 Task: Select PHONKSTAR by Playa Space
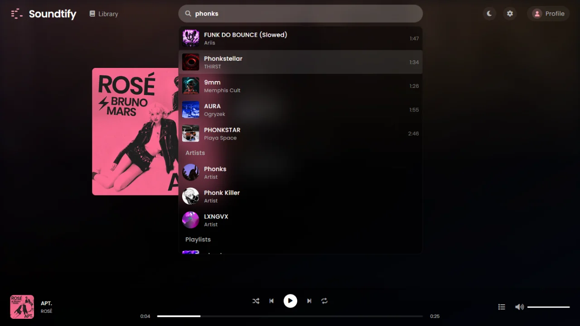[x=300, y=134]
